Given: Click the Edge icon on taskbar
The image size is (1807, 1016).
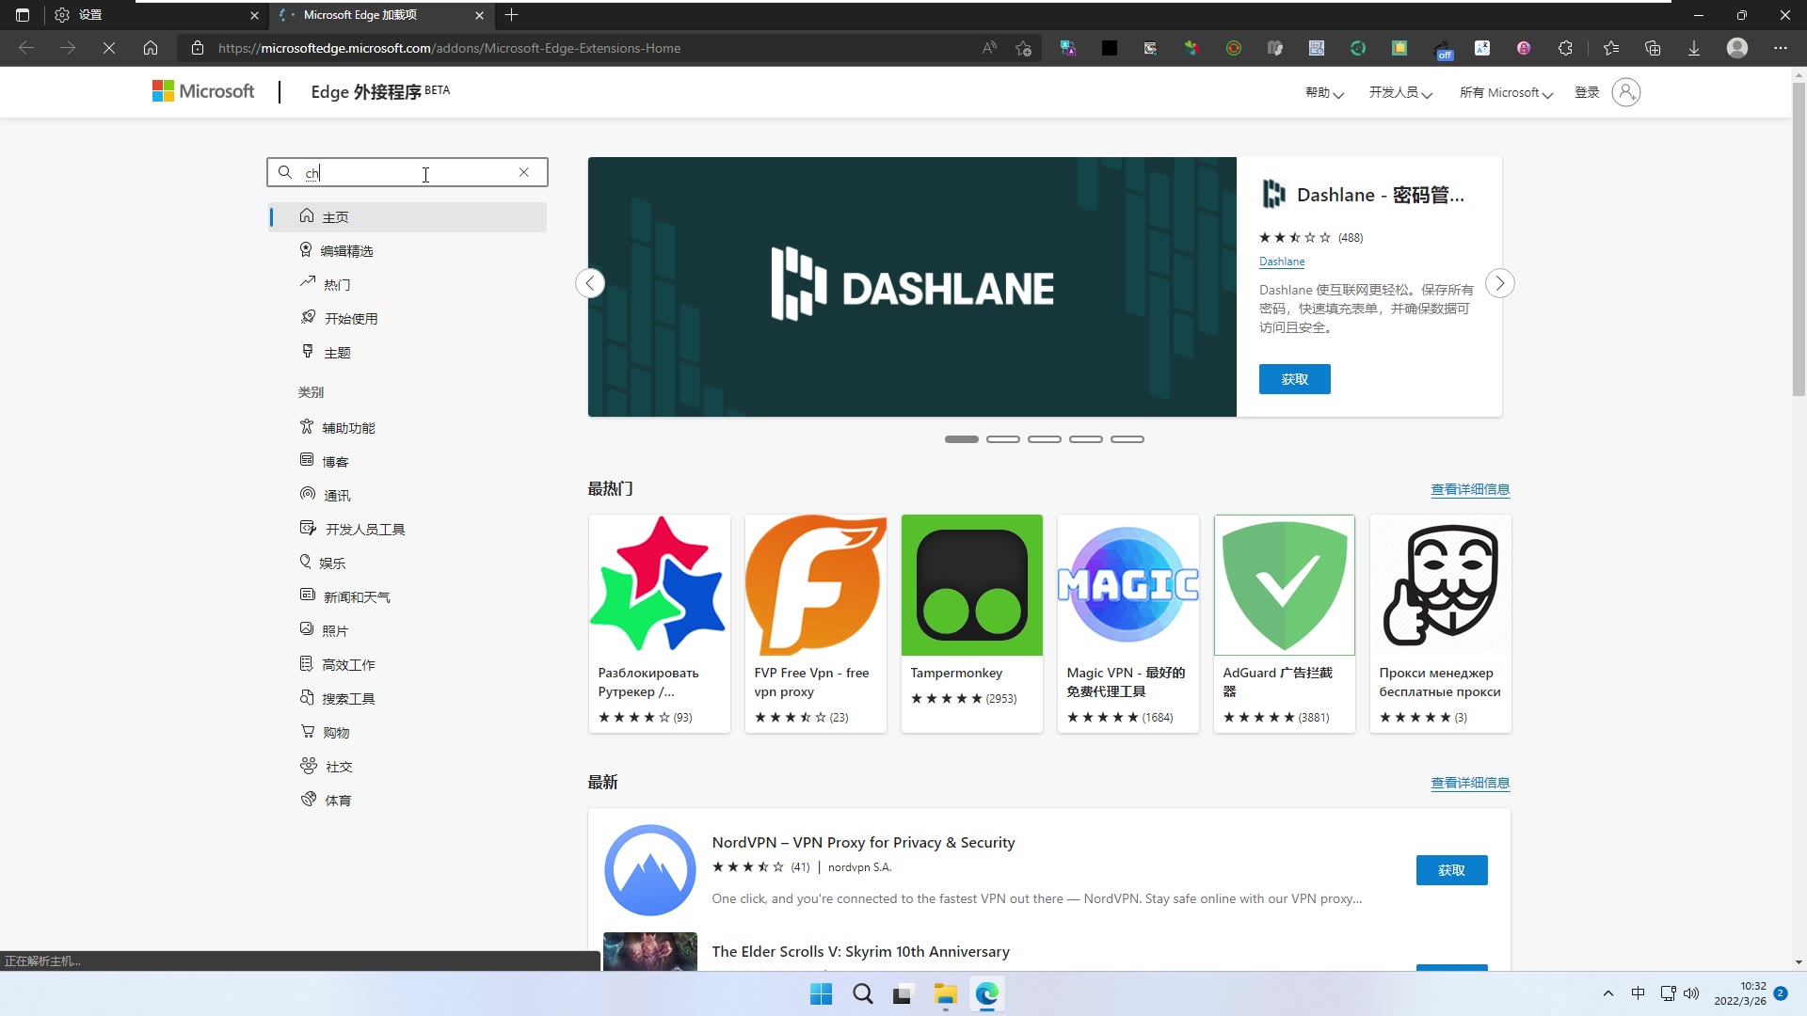Looking at the screenshot, I should coord(986,994).
